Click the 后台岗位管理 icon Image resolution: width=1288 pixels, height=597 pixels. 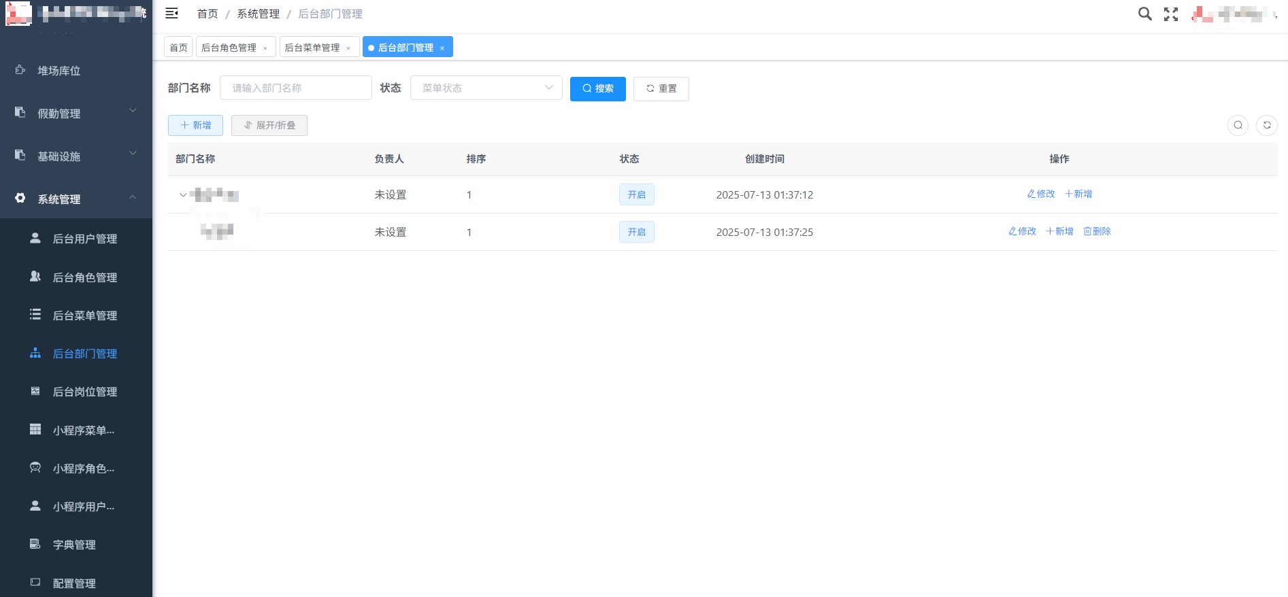(x=35, y=391)
